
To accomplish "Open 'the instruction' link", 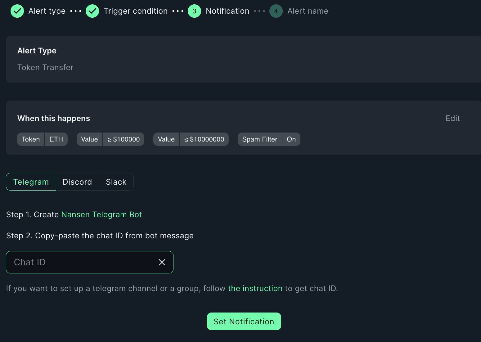I will click(255, 288).
